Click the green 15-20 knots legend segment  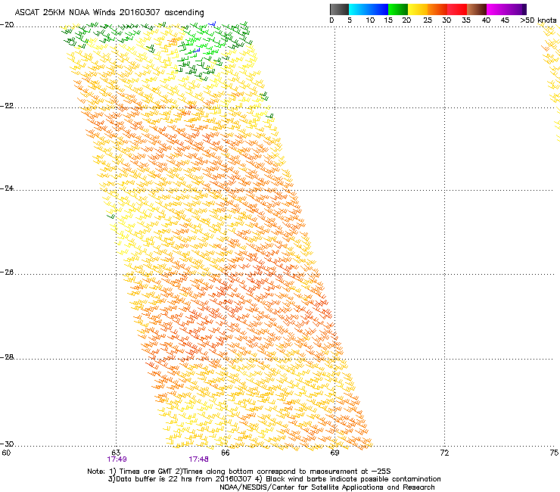pyautogui.click(x=398, y=9)
